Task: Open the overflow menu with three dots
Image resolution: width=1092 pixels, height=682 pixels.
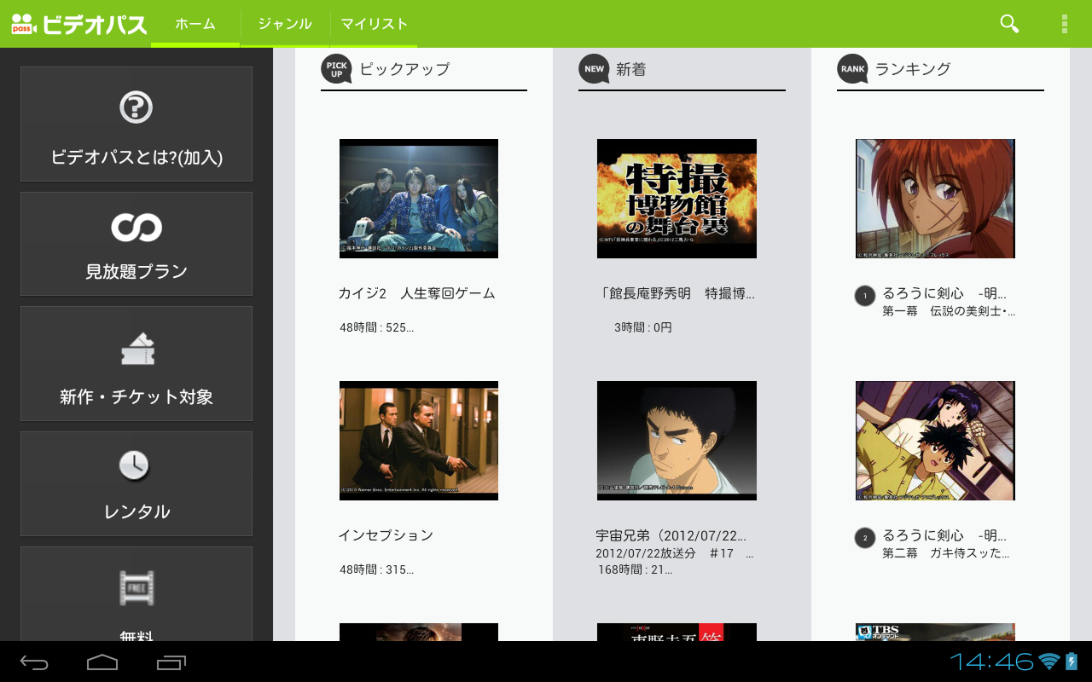Action: (x=1064, y=24)
